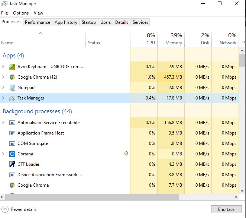The image size is (246, 218).
Task: Click the CTF Loader 4.2 MB memory cell
Action: [171, 164]
